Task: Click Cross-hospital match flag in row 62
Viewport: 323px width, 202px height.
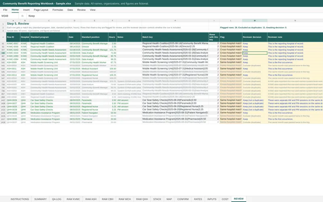Action: (x=231, y=46)
